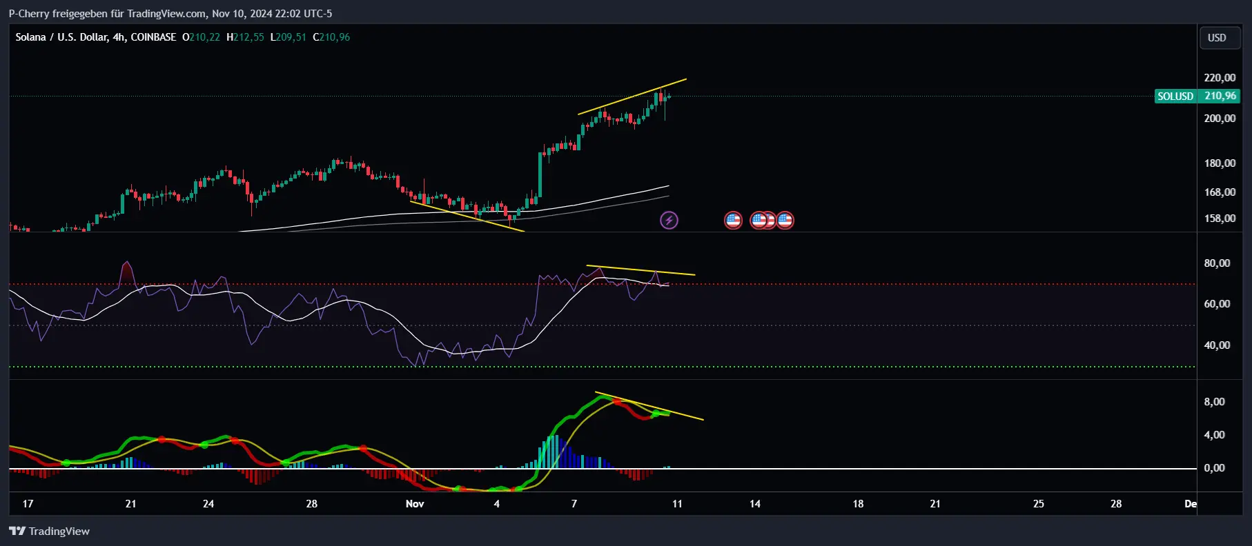This screenshot has height=546, width=1252.
Task: Click the SOLUSD symbol price tag
Action: (1175, 97)
